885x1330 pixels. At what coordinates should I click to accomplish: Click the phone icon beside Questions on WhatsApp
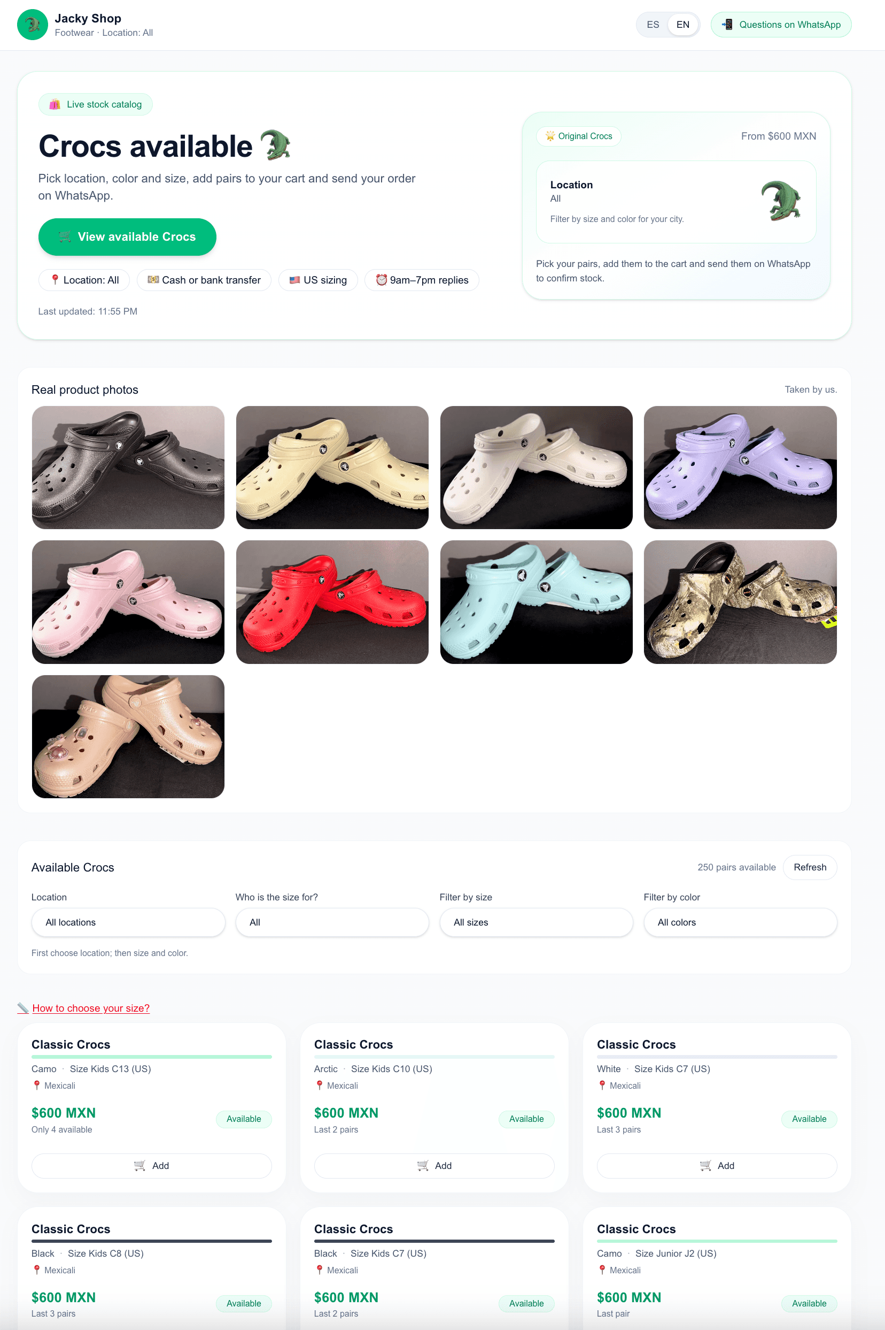[x=727, y=24]
